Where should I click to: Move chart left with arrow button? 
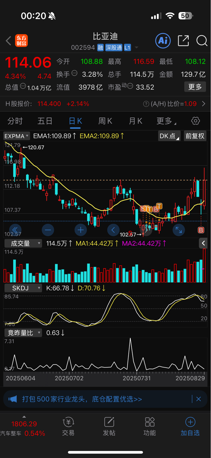click(x=113, y=230)
